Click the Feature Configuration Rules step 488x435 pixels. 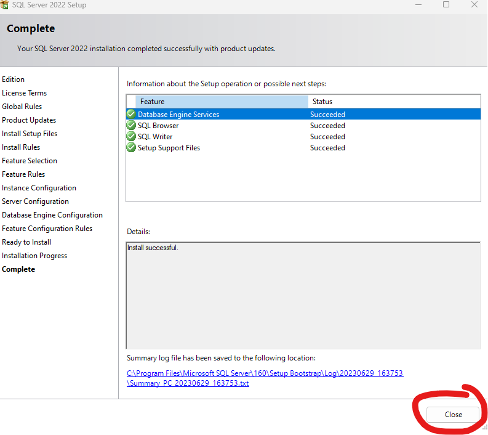tap(47, 229)
